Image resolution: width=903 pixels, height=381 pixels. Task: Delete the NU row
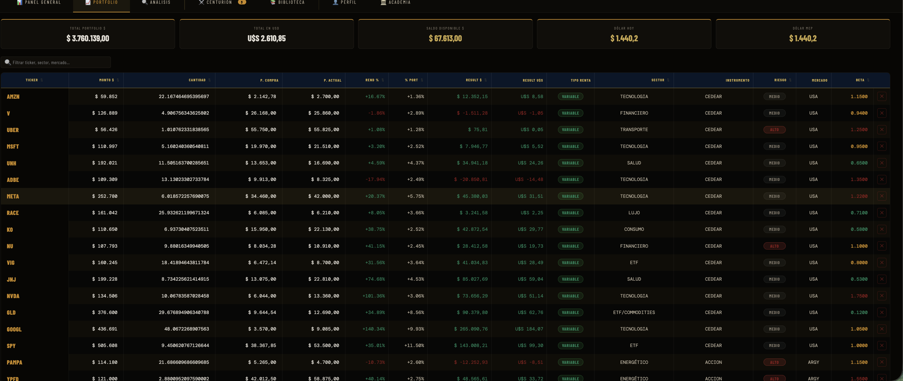[x=882, y=246]
